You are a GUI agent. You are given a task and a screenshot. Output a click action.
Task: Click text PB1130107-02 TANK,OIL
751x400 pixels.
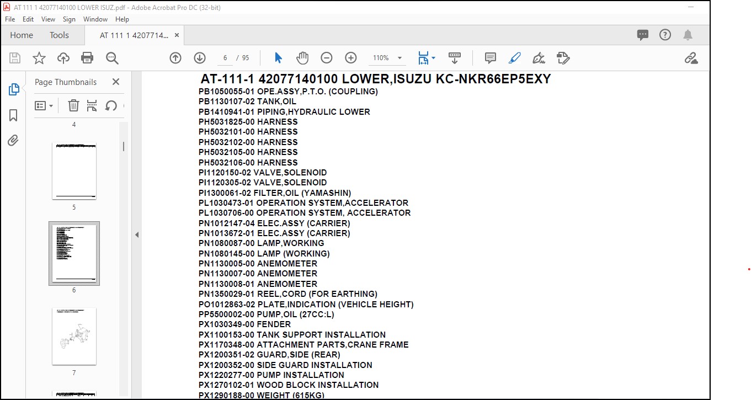(x=247, y=102)
